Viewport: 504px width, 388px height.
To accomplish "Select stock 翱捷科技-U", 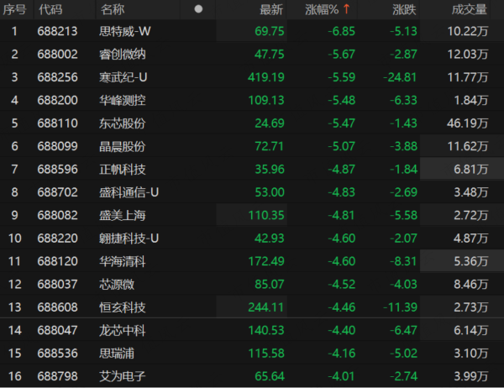I will tap(129, 239).
